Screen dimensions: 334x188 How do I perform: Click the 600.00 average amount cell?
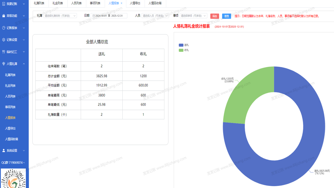click(x=143, y=86)
